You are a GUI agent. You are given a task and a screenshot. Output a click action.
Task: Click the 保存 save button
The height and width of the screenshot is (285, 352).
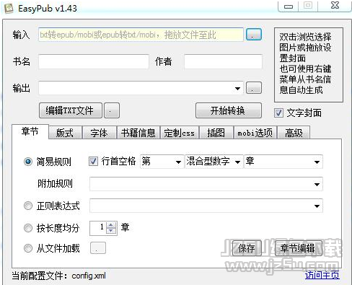[247, 248]
